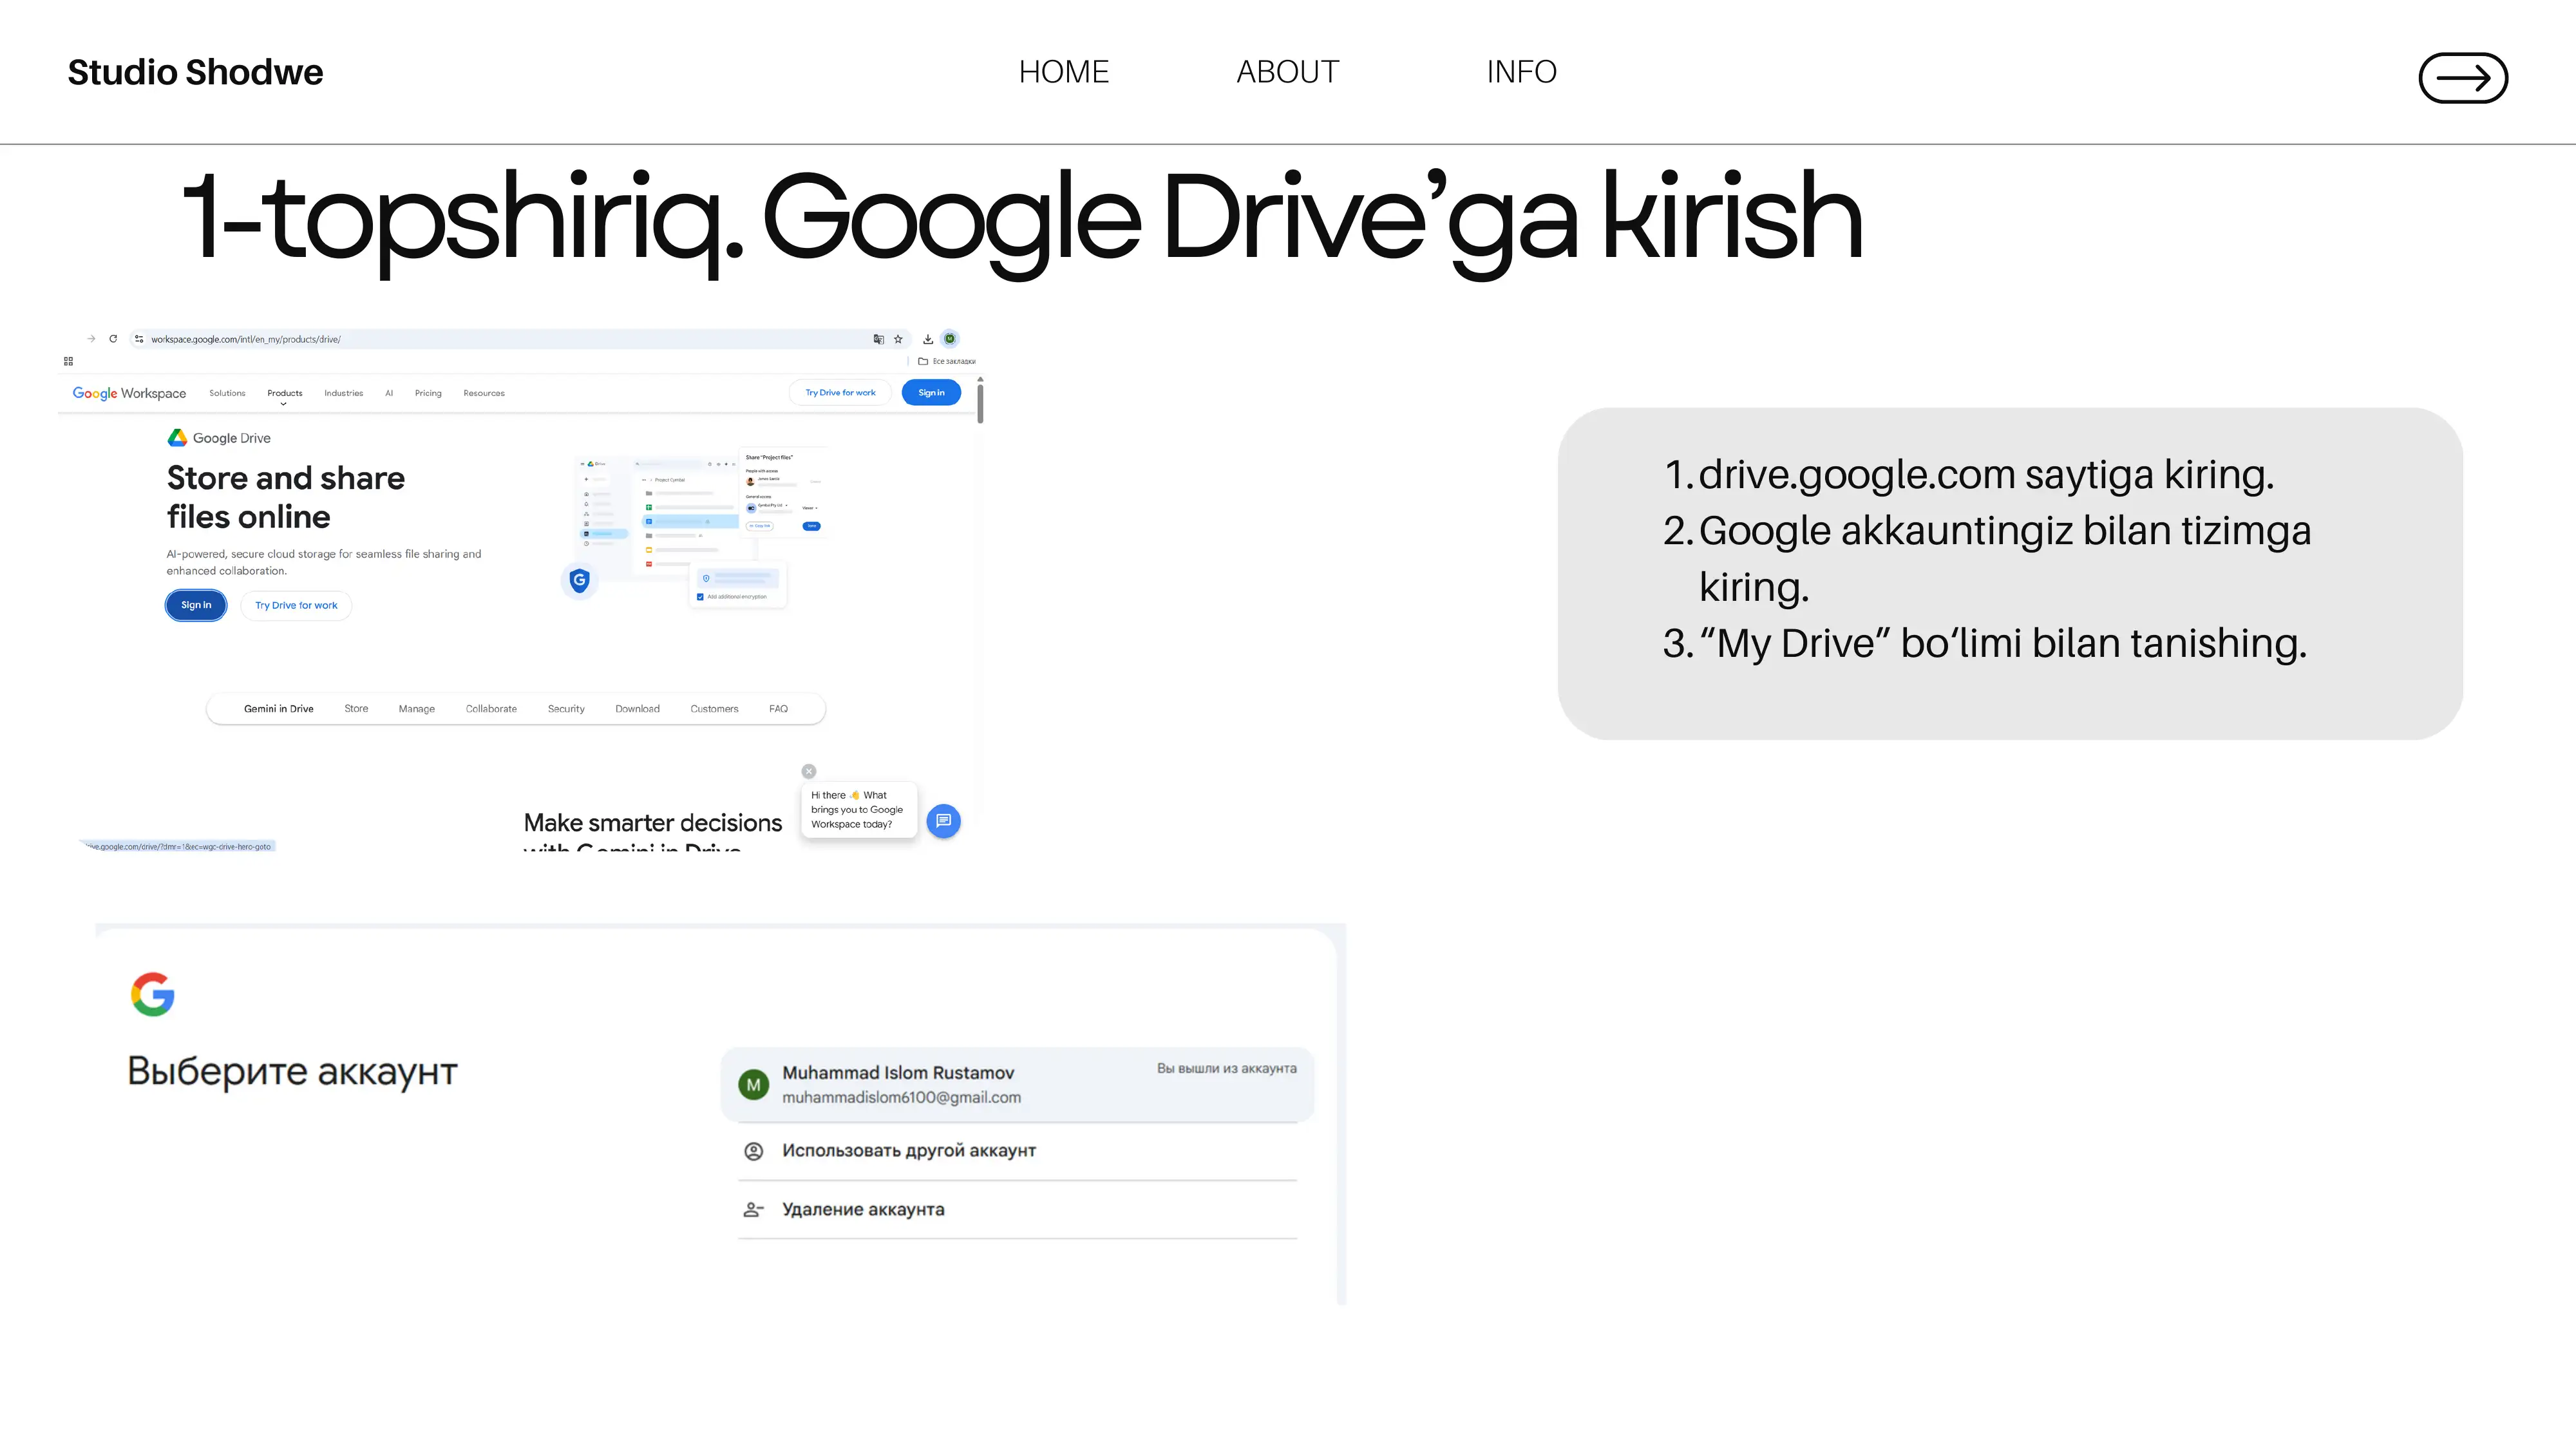Bookmark this page with the star icon

click(x=898, y=339)
